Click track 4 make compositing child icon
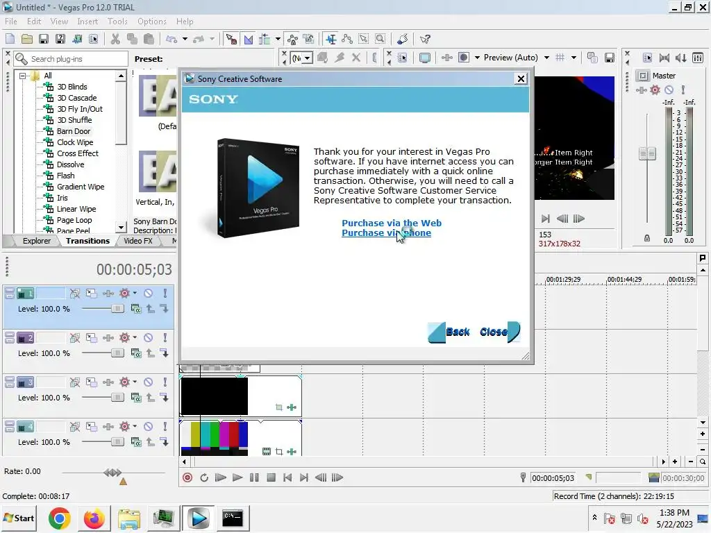Image resolution: width=711 pixels, height=533 pixels. [164, 442]
